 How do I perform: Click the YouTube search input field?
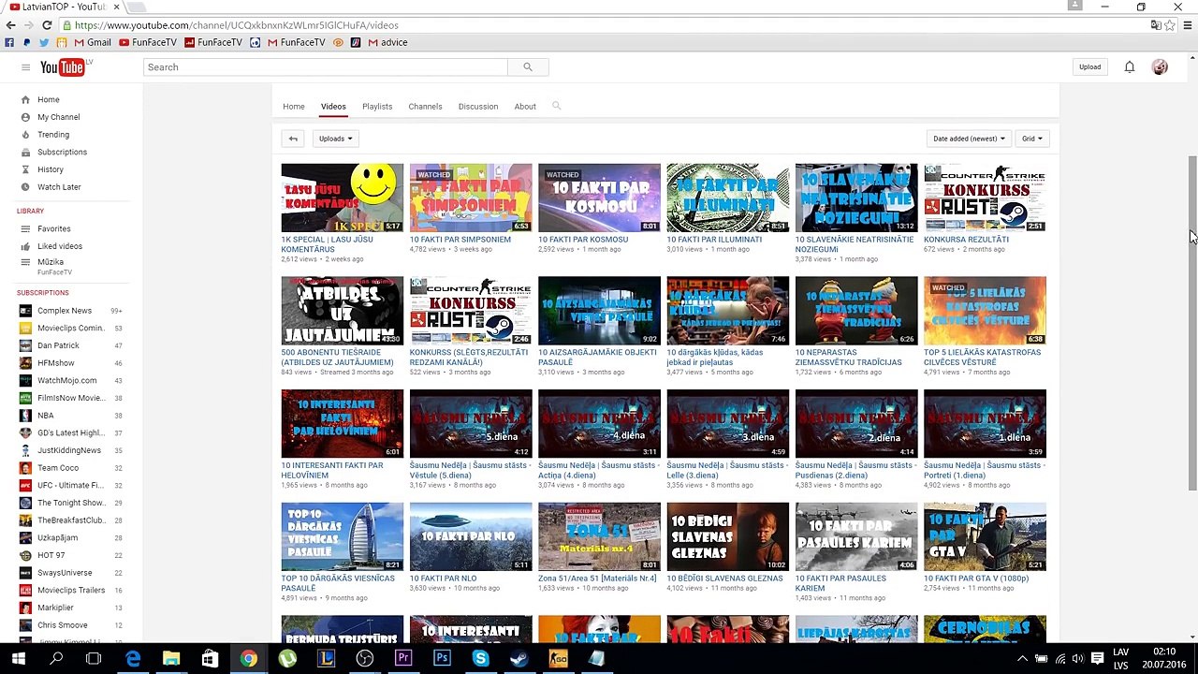pos(326,67)
